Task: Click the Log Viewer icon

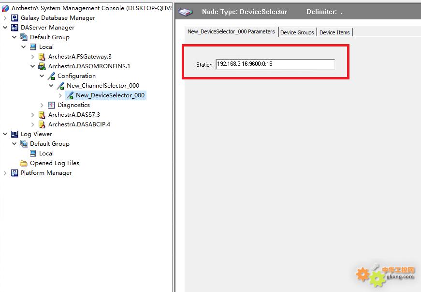Action: pos(15,134)
